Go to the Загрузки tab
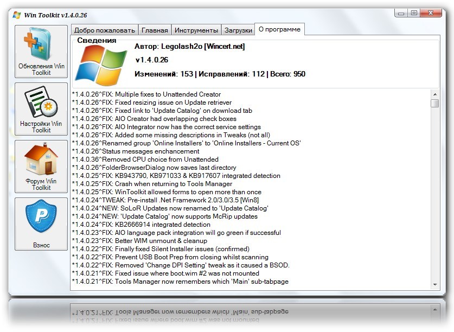The height and width of the screenshot is (332, 454). [x=238, y=30]
